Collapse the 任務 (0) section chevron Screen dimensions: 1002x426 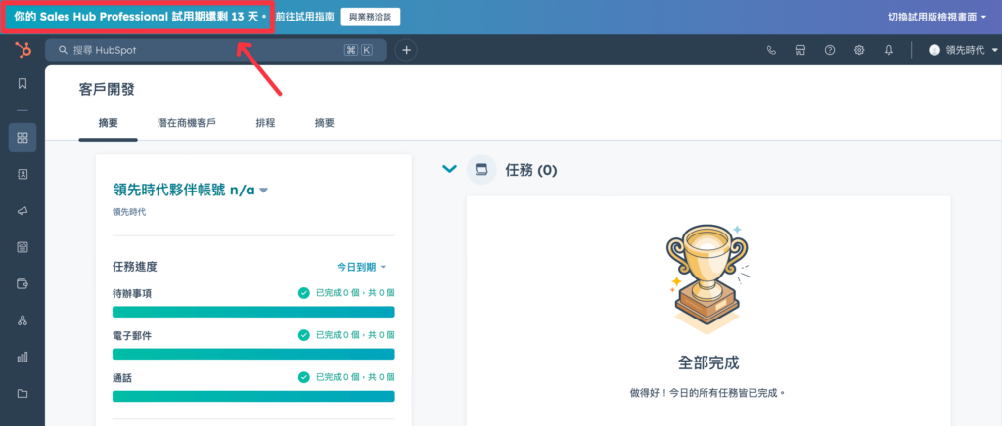pyautogui.click(x=450, y=170)
